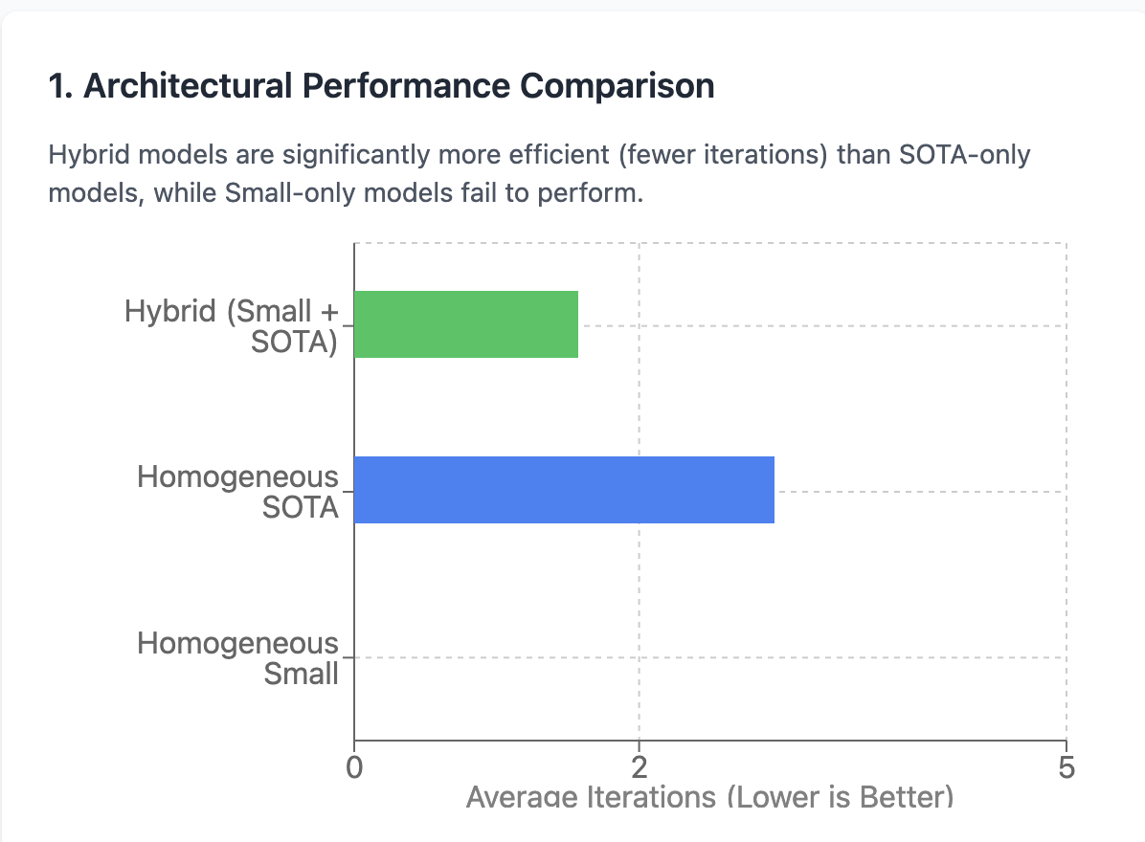Click the "Hybrid (Small + SOTA)" axis label
The width and height of the screenshot is (1145, 842).
[x=233, y=325]
